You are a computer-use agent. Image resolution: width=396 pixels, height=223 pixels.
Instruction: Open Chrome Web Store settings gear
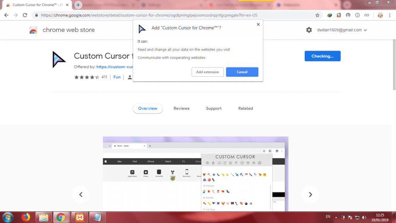coord(309,30)
